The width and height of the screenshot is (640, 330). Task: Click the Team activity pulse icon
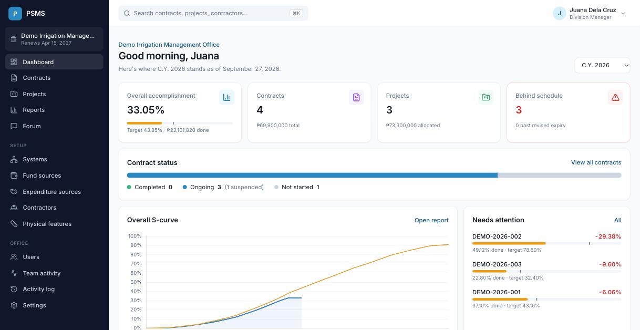pos(14,273)
